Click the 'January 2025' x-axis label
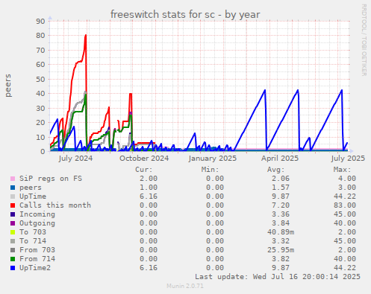Screen dimensions: 371x294 click(213, 159)
